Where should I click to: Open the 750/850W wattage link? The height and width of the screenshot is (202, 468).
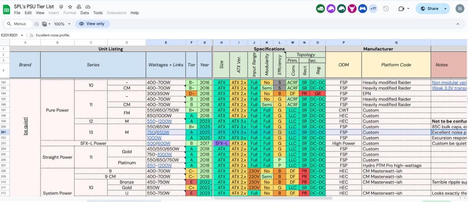(158, 132)
